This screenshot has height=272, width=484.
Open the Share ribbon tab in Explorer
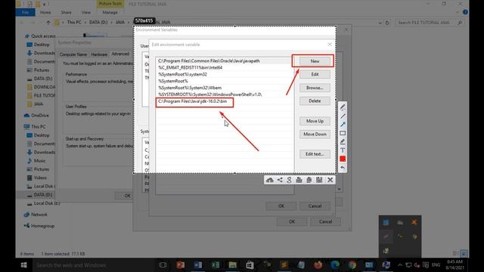tap(66, 12)
